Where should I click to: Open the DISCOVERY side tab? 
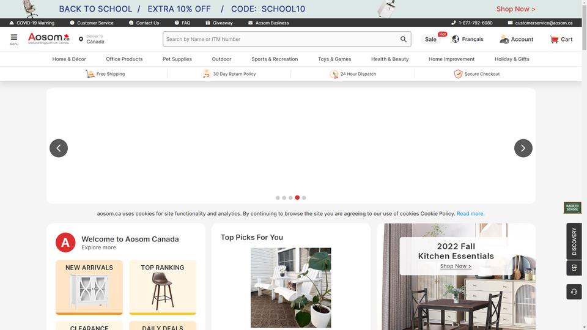click(574, 241)
